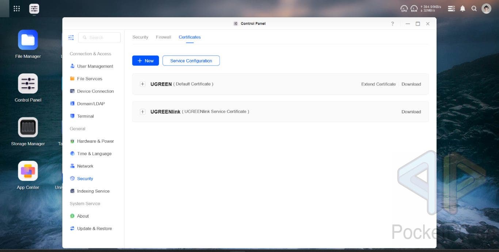
Task: Open Control Panel help question mark
Action: click(393, 24)
